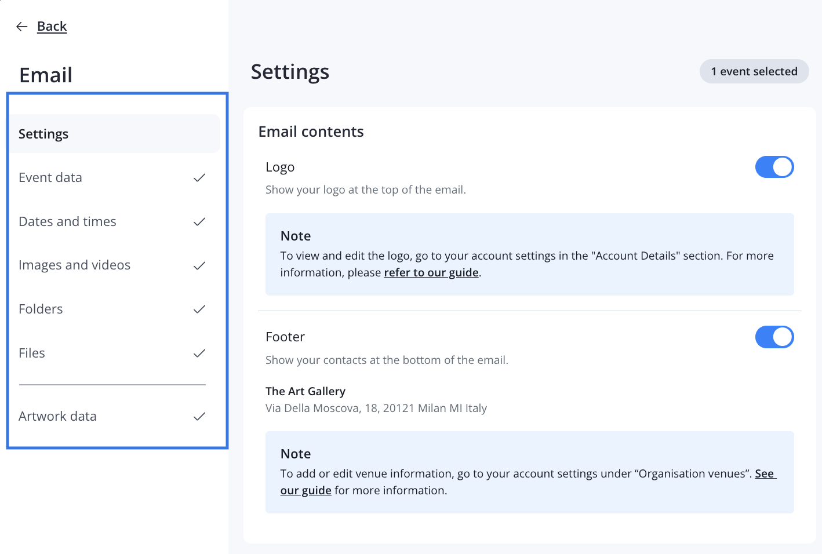This screenshot has height=554, width=822.
Task: Click the checkmark next to Event data
Action: tap(199, 178)
